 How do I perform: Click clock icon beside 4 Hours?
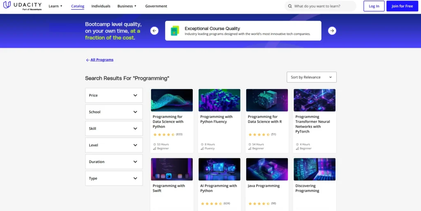(297, 144)
